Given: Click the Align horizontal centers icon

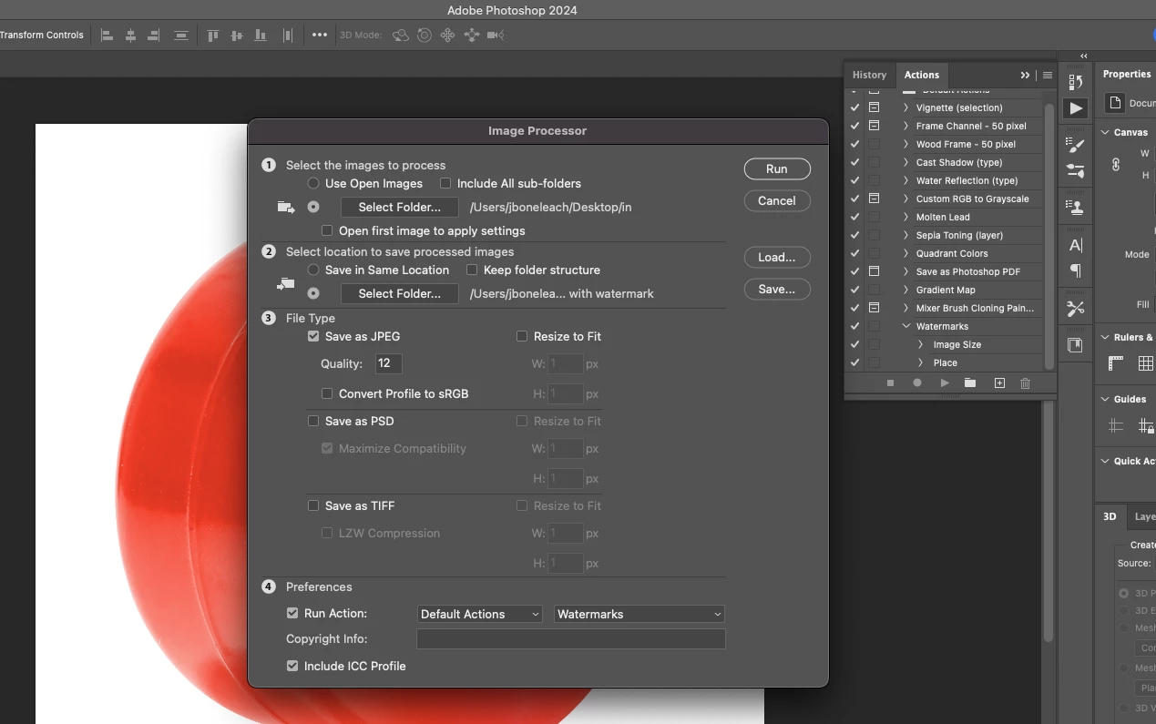Looking at the screenshot, I should coord(130,36).
